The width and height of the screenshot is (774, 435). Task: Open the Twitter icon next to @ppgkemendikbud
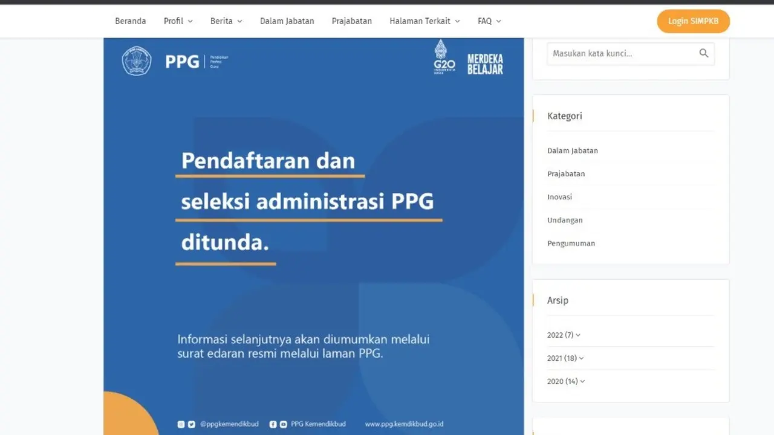(x=192, y=424)
